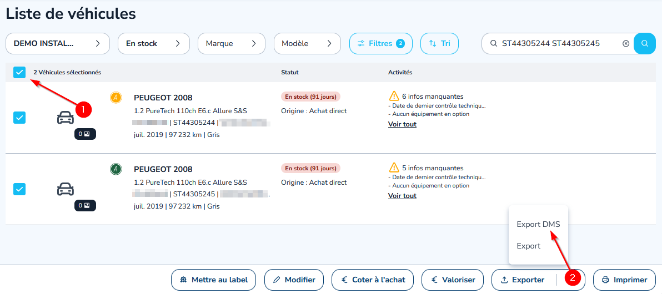Click the Imprimer button
Screen dimensions: 662x294
(624, 280)
